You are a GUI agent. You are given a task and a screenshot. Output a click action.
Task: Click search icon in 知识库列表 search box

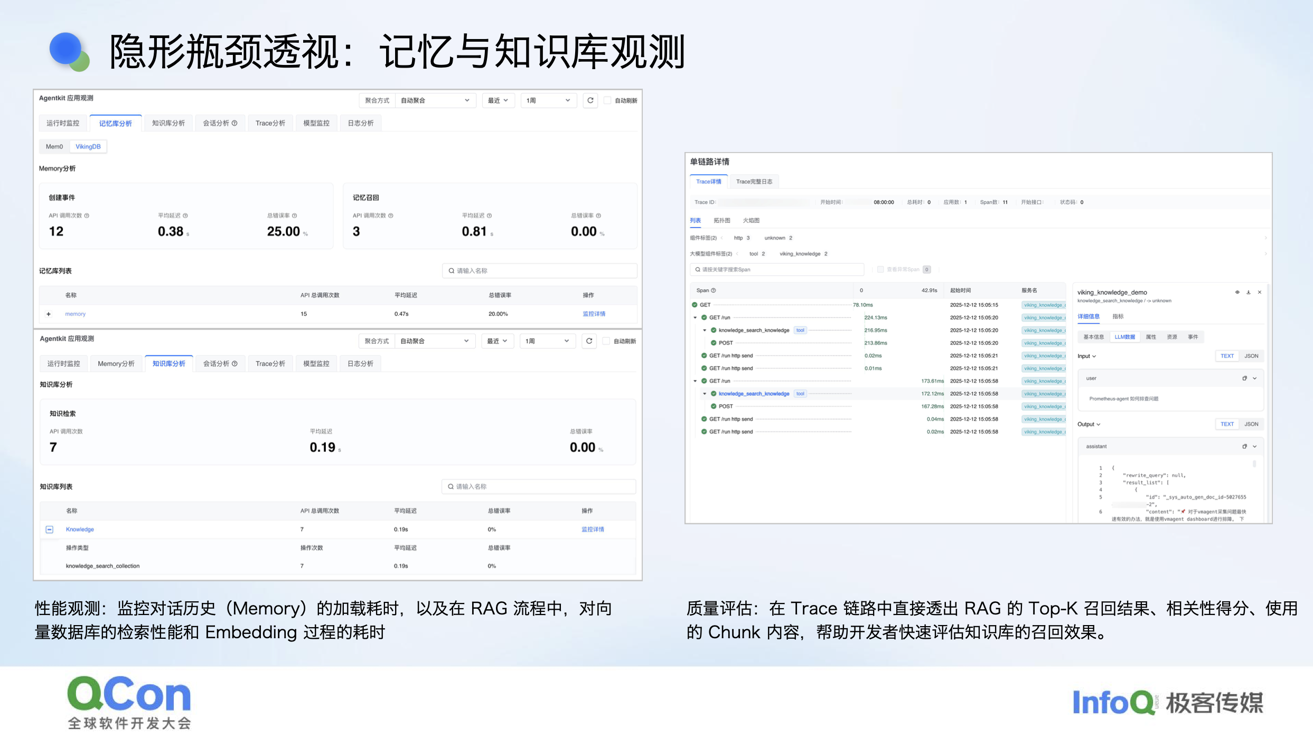click(451, 487)
